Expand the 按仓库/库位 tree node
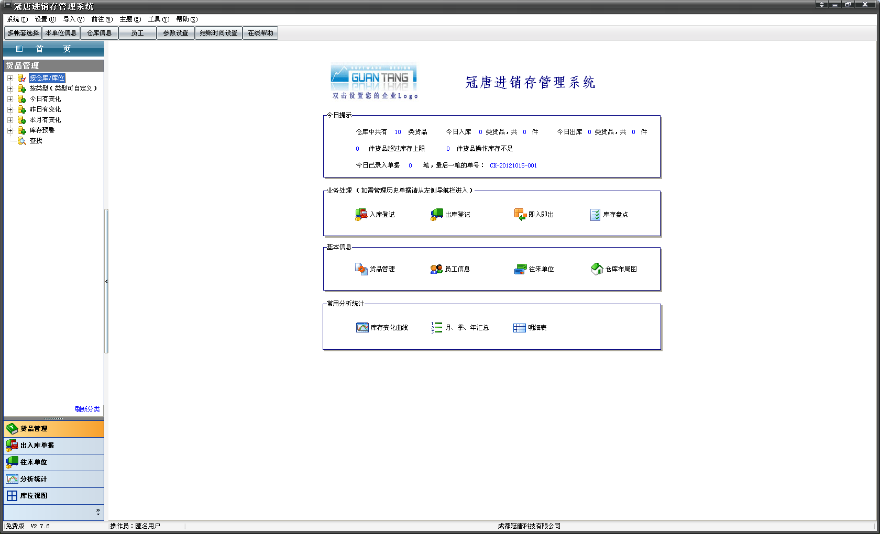880x534 pixels. [10, 78]
